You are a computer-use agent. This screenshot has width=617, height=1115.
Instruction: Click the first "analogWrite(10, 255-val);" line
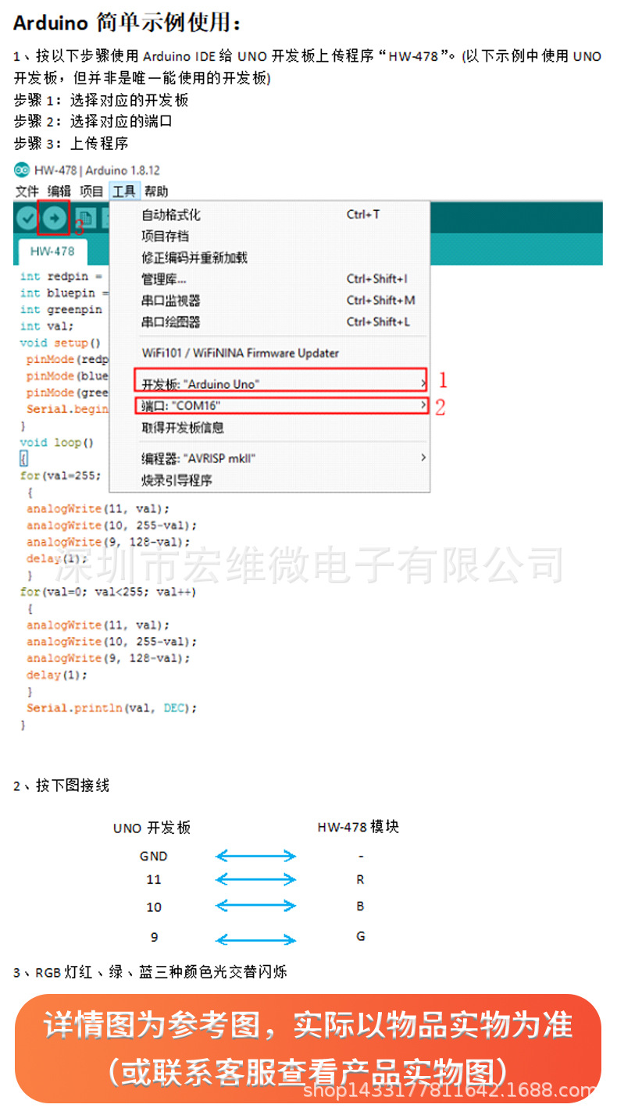[x=112, y=525]
